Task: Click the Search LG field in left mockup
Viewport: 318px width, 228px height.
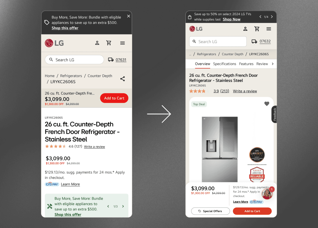Action: 74,60
